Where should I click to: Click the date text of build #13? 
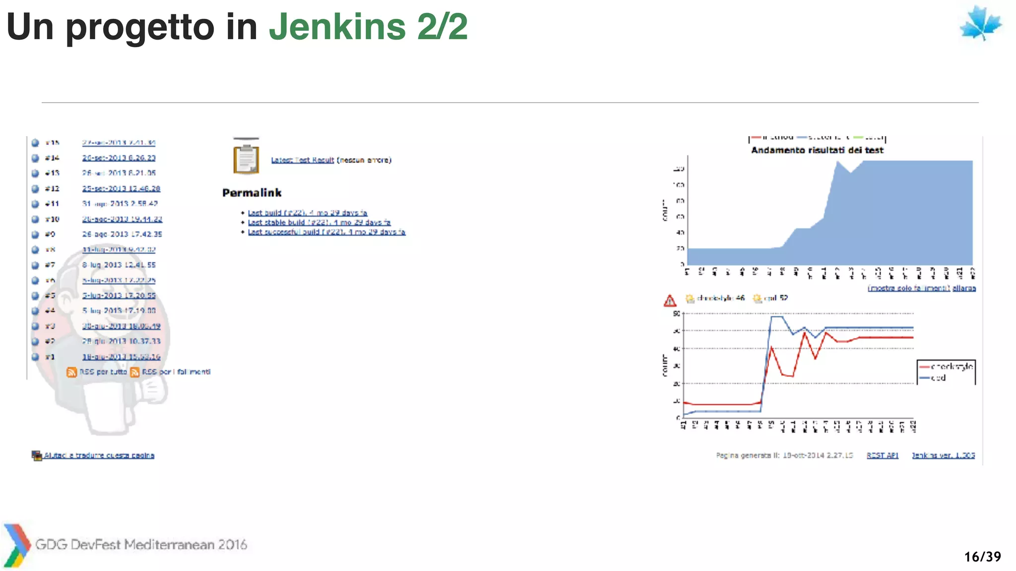tap(119, 173)
